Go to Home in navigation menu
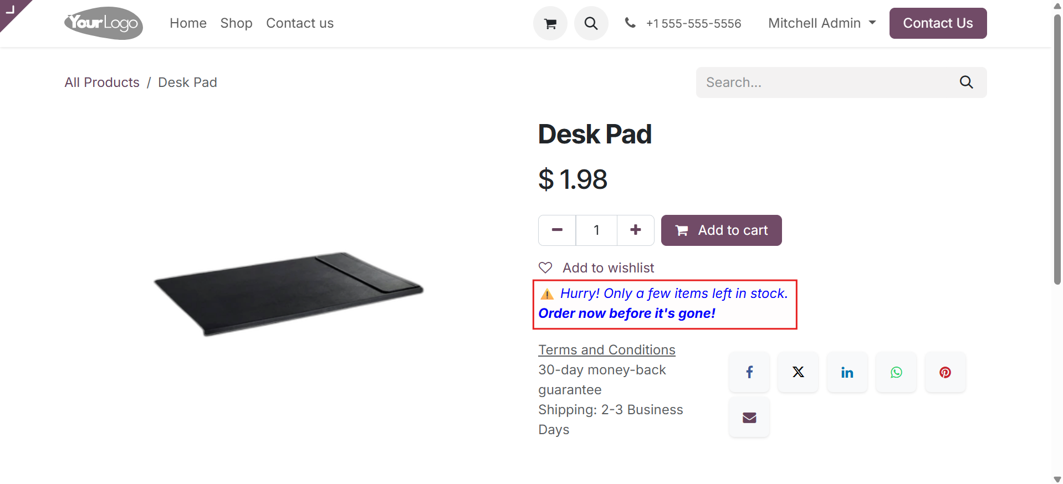 pos(188,23)
